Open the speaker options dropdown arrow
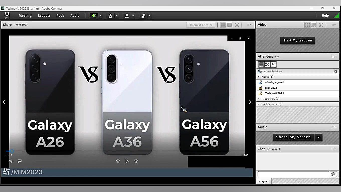This screenshot has height=192, width=341. coord(100,16)
